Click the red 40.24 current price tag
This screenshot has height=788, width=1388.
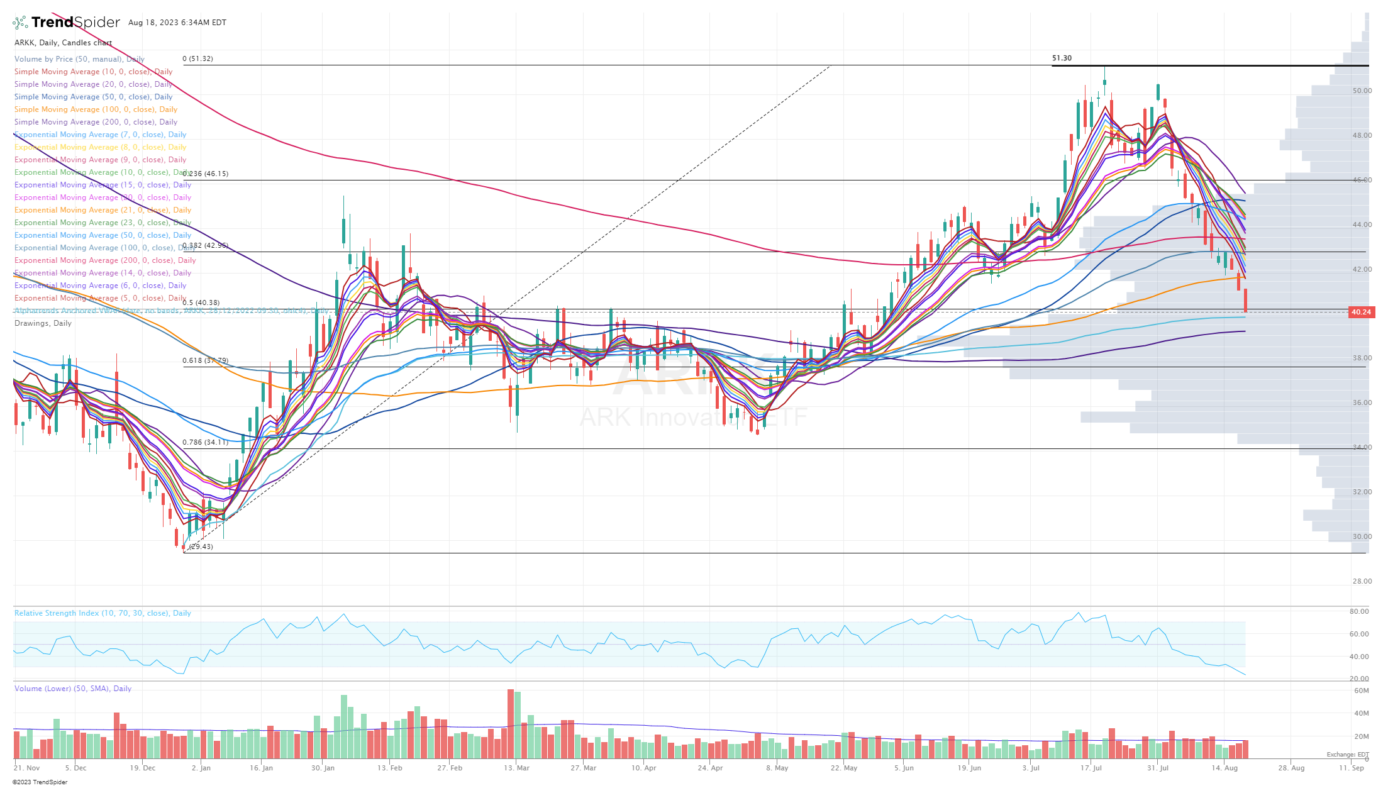click(1361, 312)
